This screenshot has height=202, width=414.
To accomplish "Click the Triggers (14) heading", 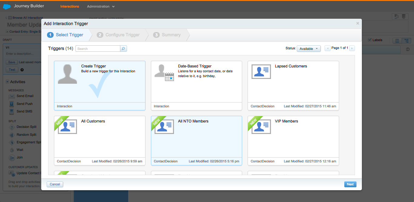I will tap(61, 48).
